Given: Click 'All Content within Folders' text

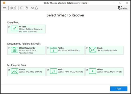Looking at the screenshot, I should pyautogui.click(x=69, y=50).
